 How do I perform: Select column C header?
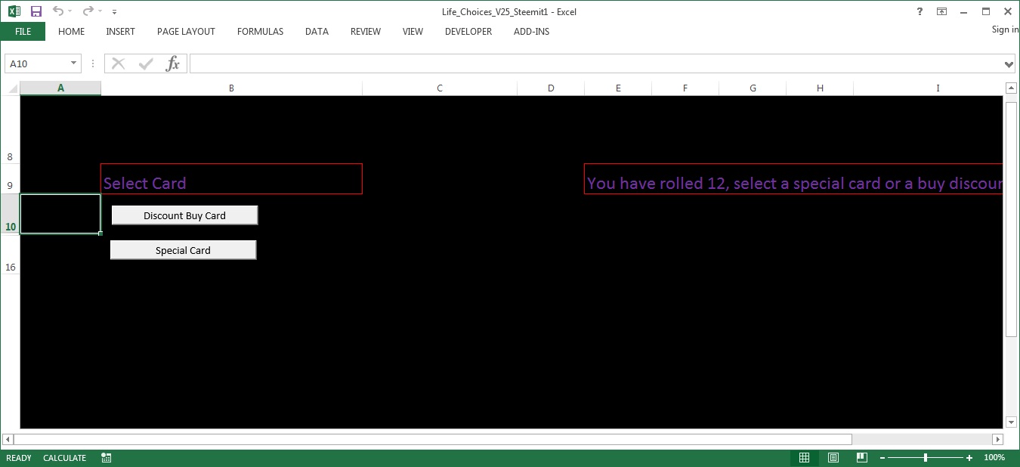tap(440, 88)
